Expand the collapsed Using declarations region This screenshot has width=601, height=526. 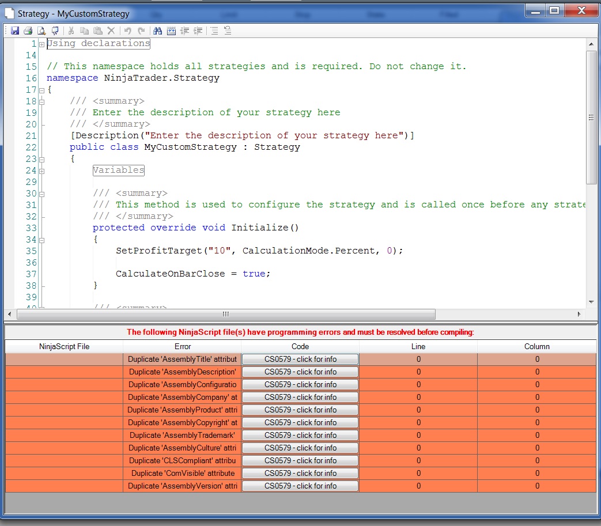coord(41,44)
